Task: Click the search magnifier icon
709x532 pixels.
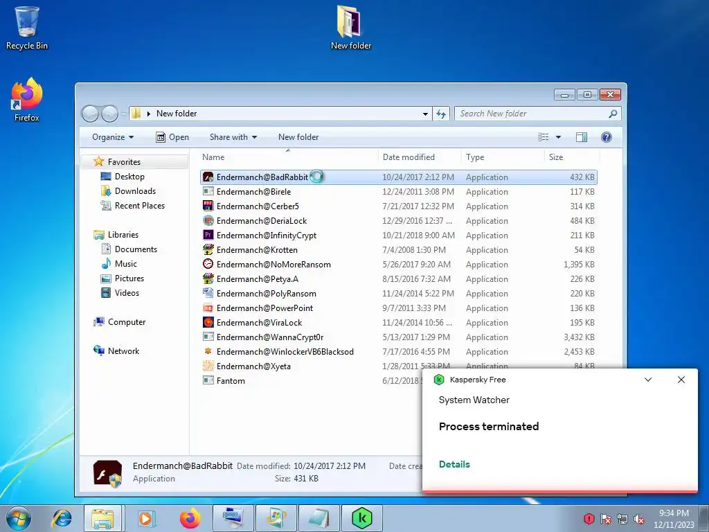Action: coord(613,114)
